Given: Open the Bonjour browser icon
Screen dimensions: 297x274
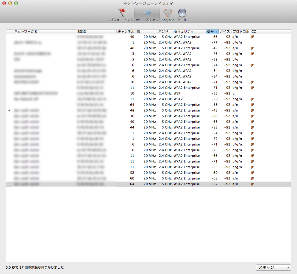Looking at the screenshot, I should (168, 15).
